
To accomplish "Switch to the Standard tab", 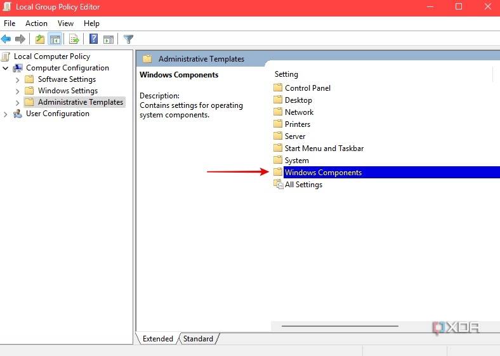I will [198, 338].
